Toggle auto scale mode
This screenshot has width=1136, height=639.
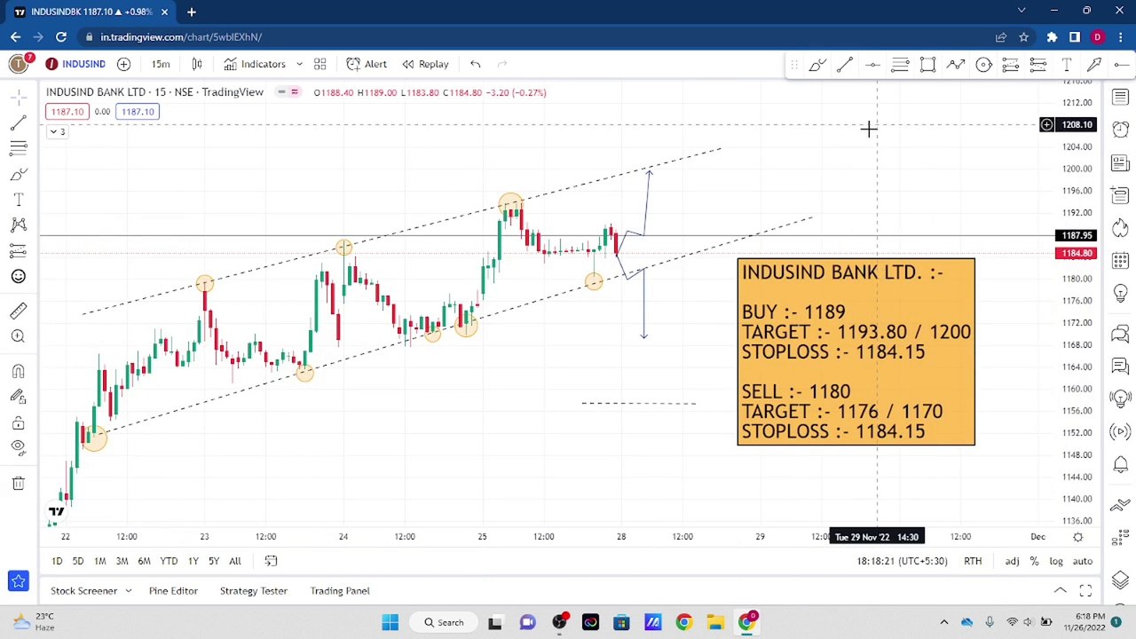point(1082,561)
